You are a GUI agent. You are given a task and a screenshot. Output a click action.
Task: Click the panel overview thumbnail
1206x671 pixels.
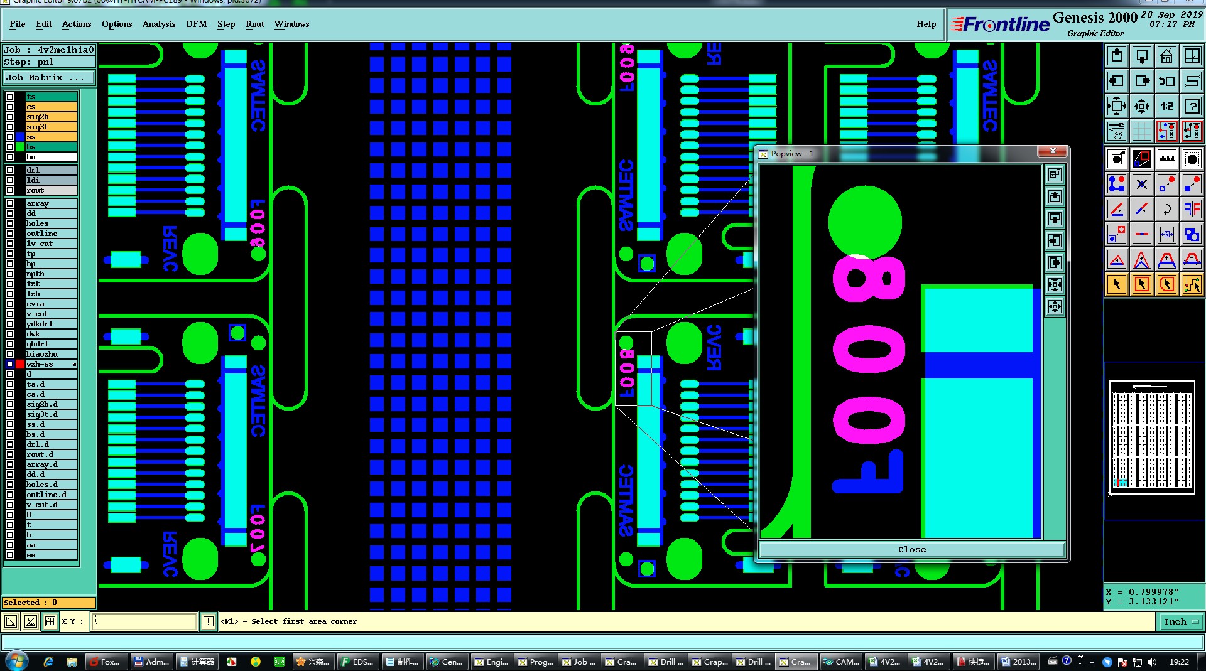click(1152, 437)
